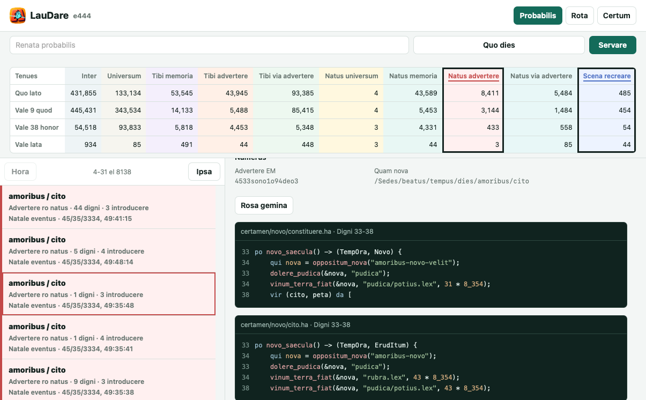Open the entry with 9 digni

(109, 380)
